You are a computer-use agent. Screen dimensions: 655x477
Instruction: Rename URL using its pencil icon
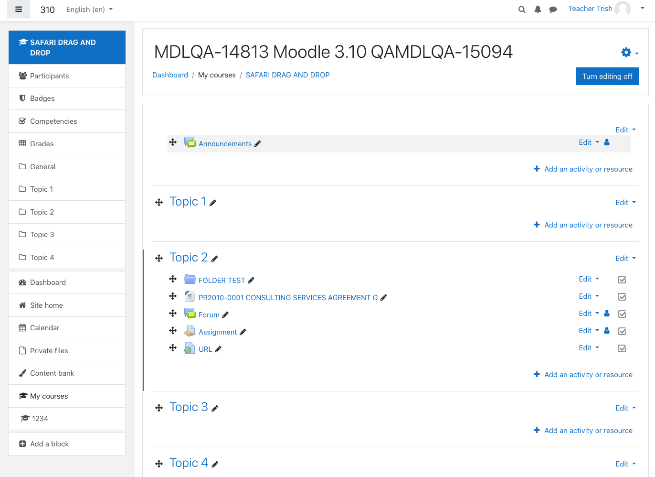(x=218, y=349)
